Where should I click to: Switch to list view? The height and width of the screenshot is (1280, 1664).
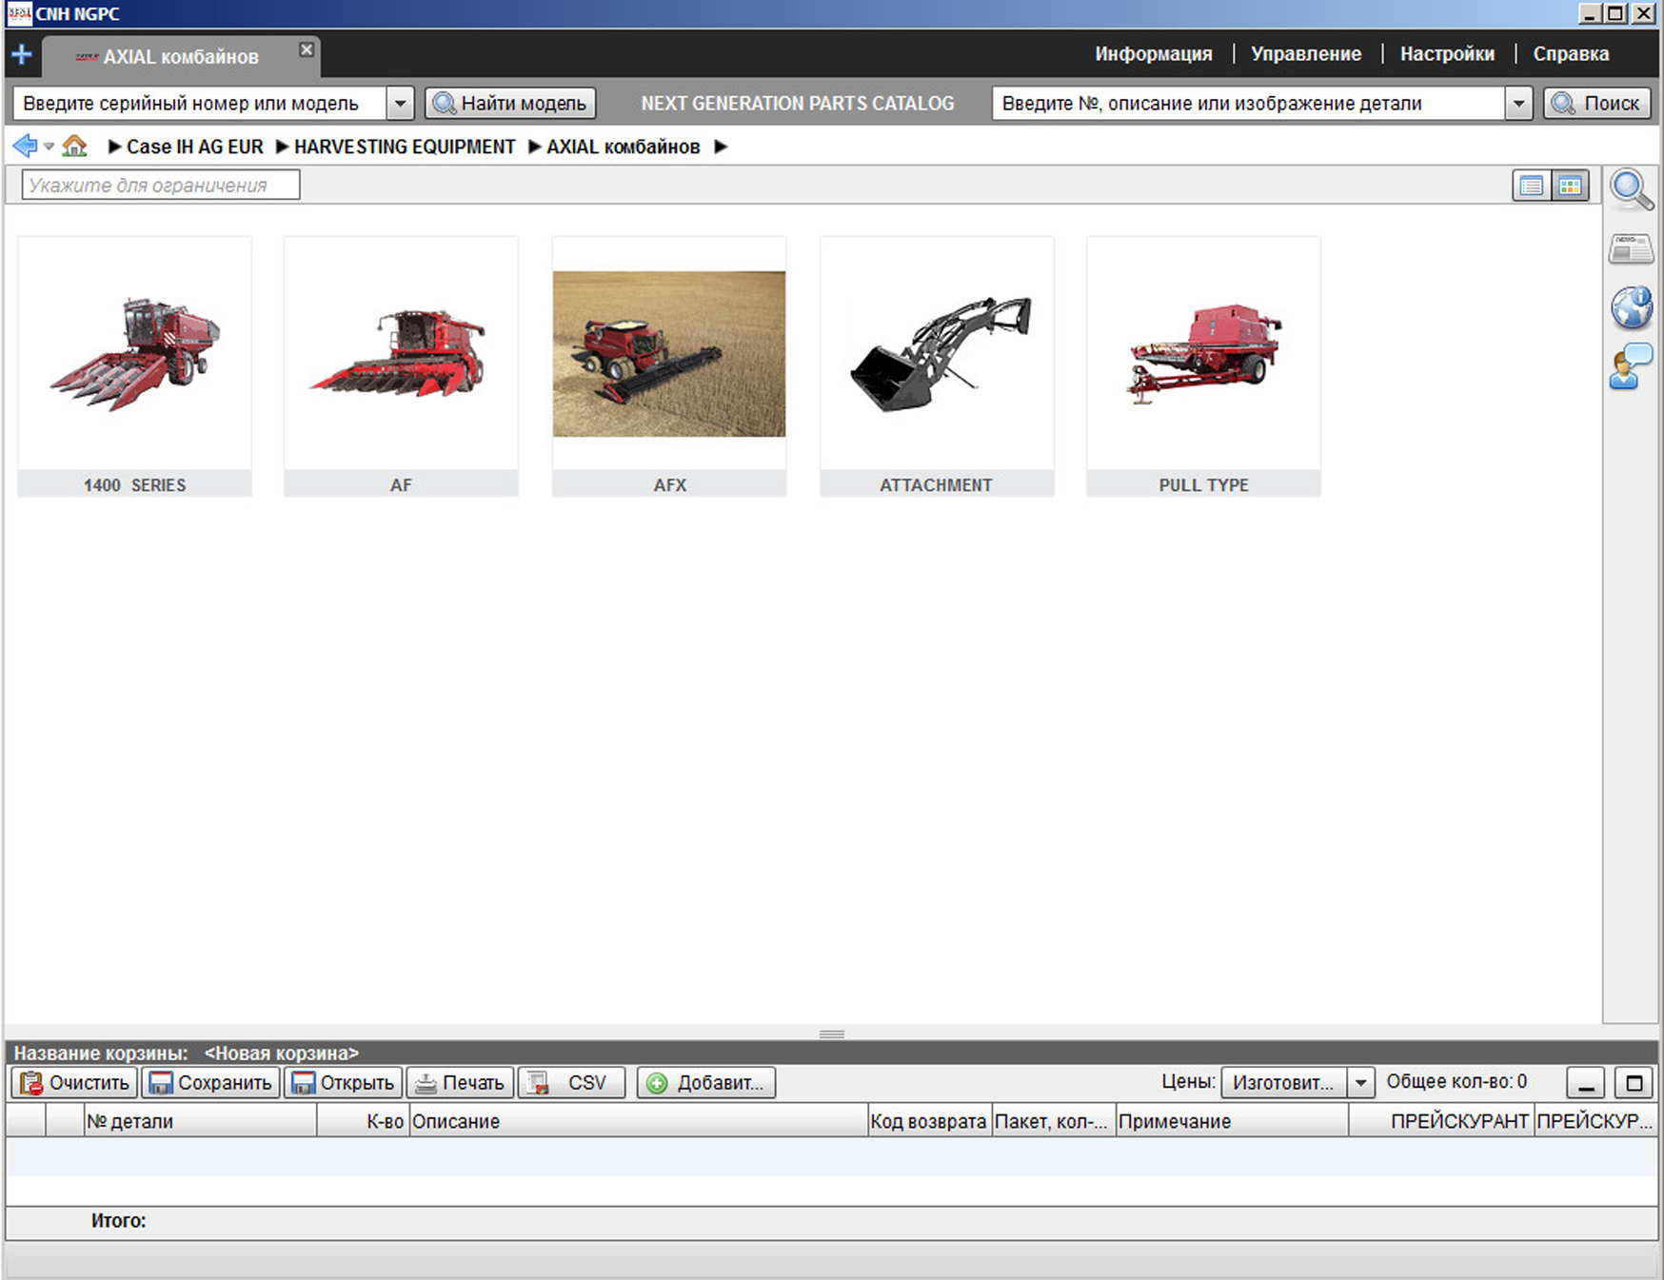tap(1531, 186)
